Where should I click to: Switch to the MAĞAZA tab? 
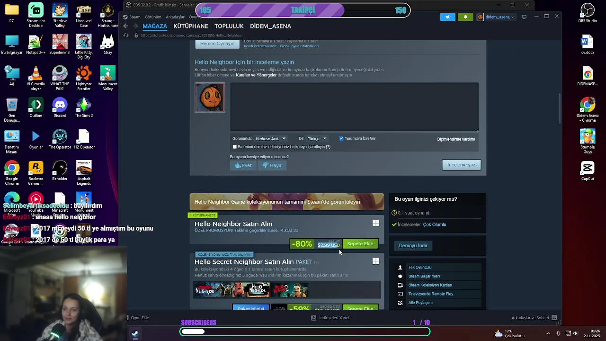[x=155, y=26]
